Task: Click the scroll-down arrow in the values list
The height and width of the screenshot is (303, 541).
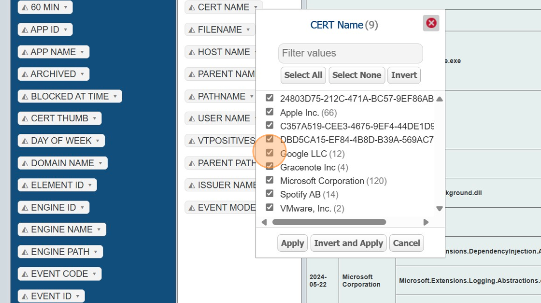Action: (x=439, y=209)
